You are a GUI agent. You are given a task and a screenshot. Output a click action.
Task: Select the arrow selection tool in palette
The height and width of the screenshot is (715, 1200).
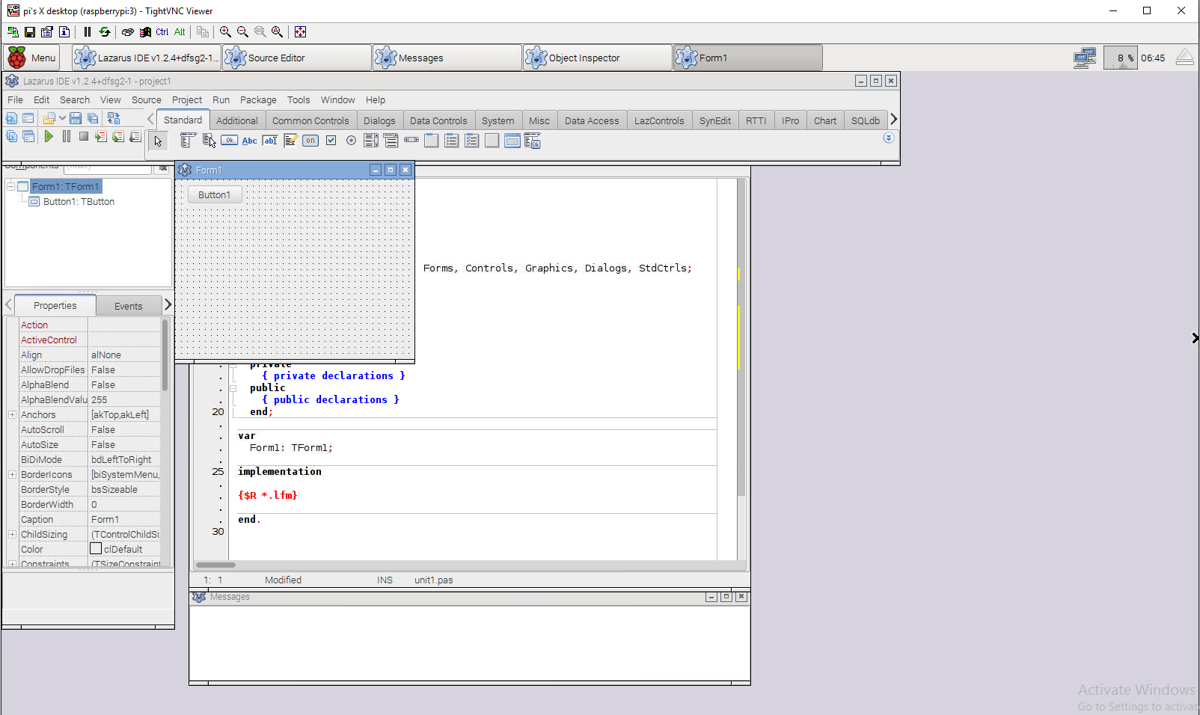[x=158, y=141]
